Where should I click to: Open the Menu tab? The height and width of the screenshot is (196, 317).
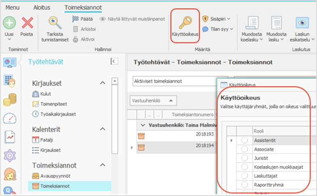(12, 7)
